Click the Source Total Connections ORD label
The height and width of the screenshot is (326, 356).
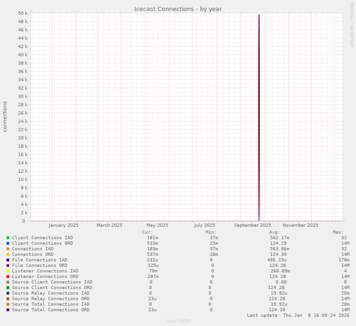(50, 310)
